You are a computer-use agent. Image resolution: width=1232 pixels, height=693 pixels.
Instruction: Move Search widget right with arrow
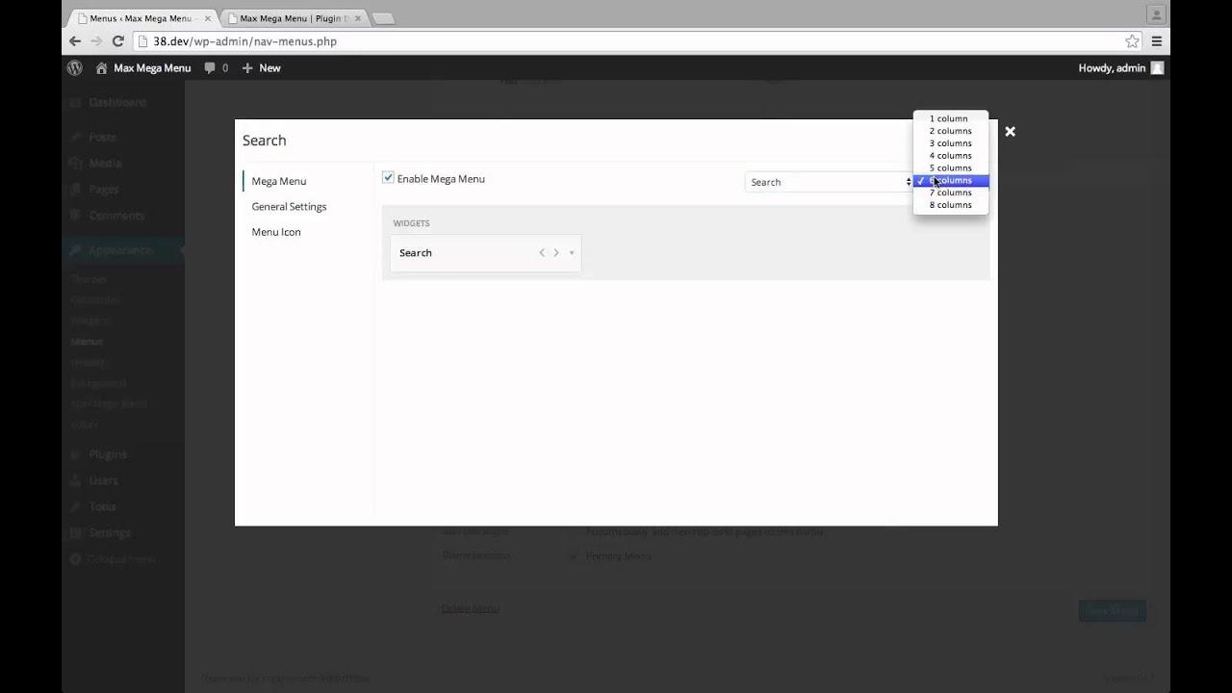(556, 253)
